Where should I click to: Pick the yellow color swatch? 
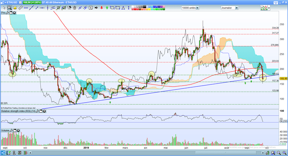pos(150,9)
